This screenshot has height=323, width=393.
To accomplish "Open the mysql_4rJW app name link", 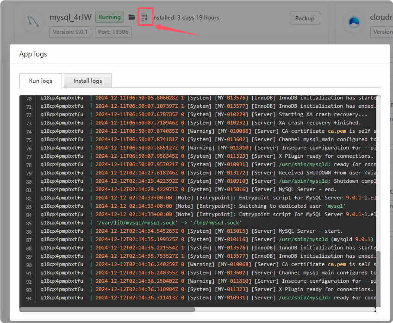I will [x=71, y=18].
